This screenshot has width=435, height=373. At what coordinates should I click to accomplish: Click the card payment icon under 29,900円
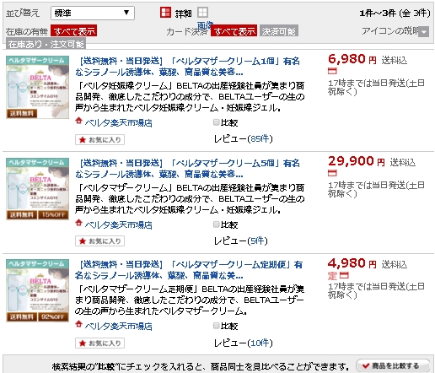click(332, 173)
